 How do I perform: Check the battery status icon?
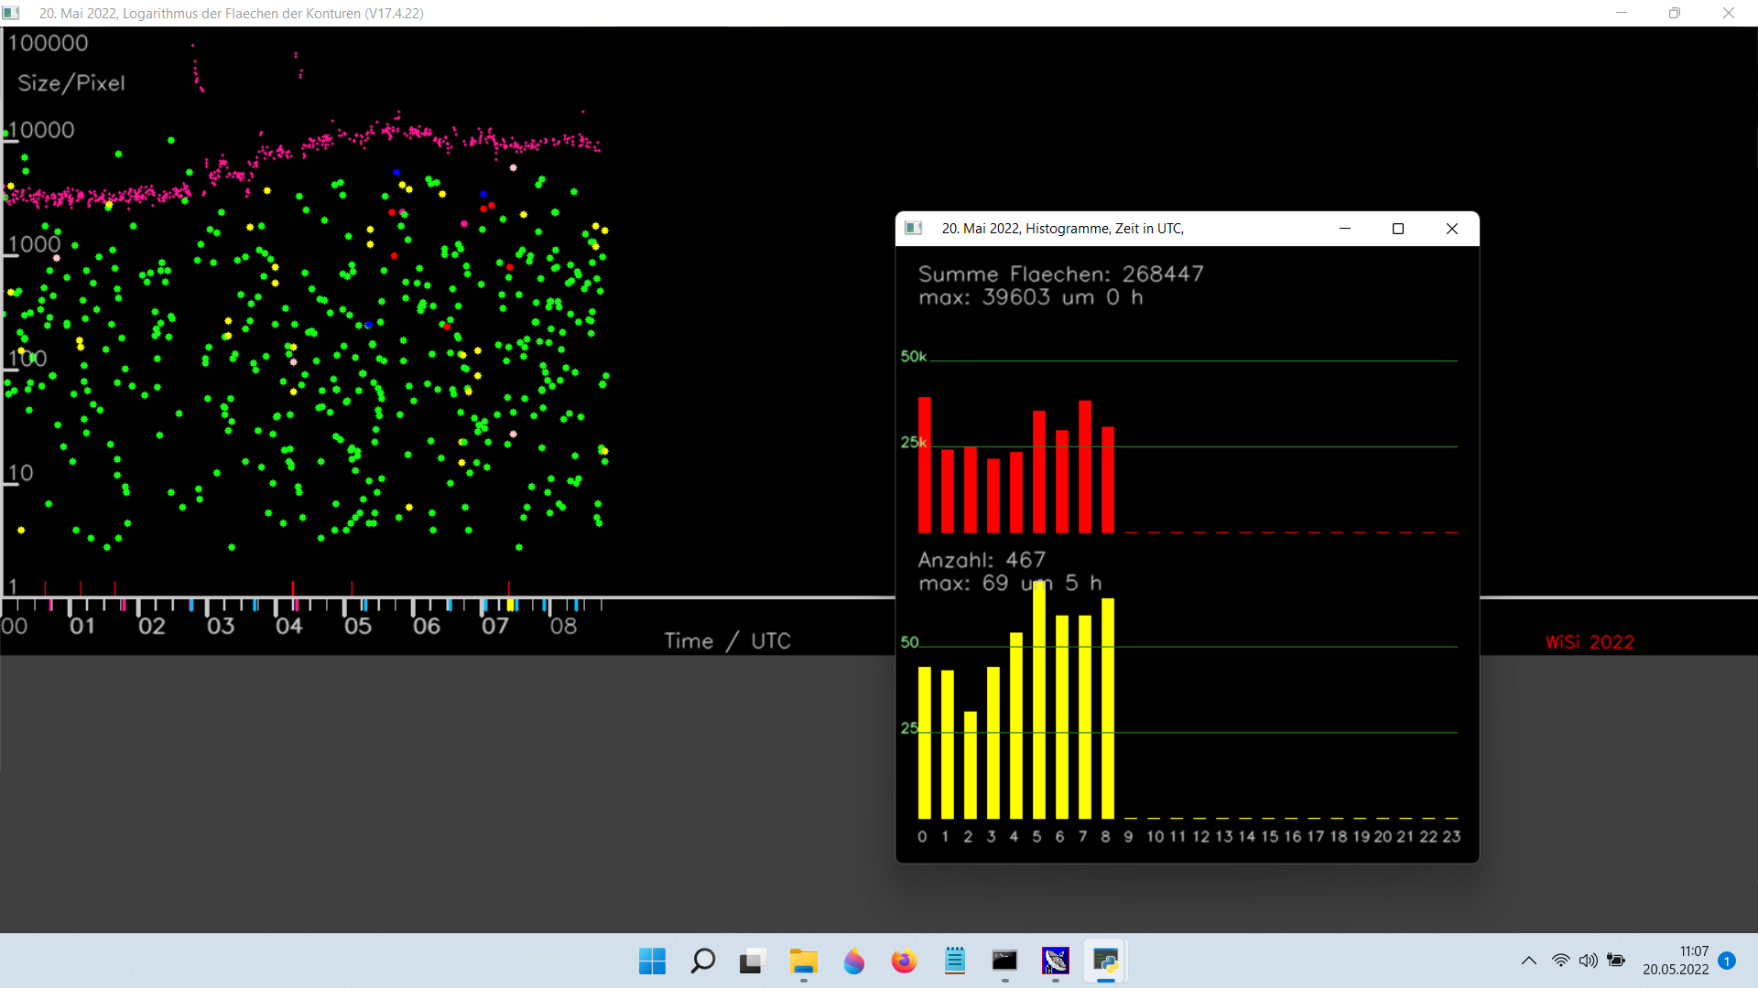tap(1616, 961)
